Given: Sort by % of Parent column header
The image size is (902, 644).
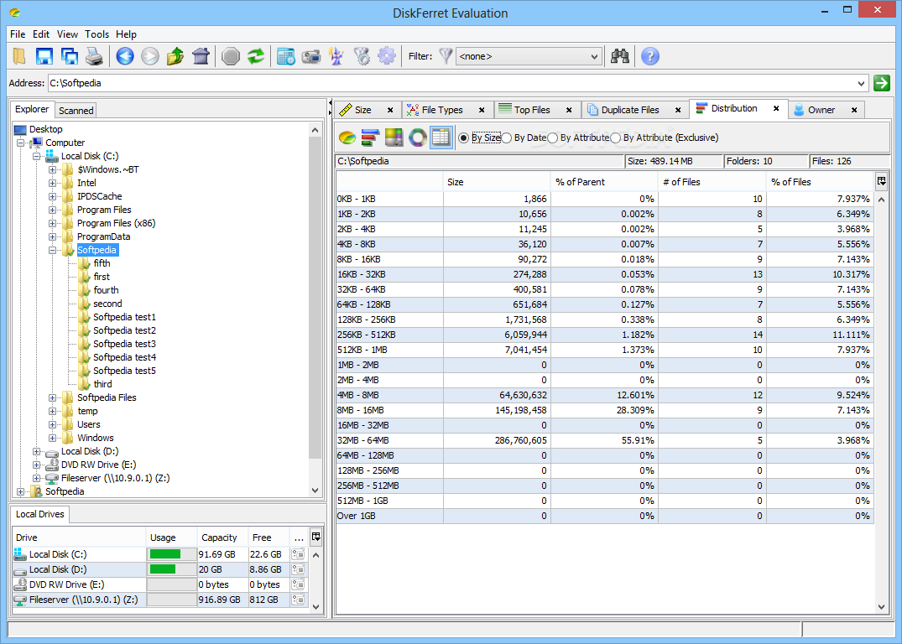Looking at the screenshot, I should click(x=604, y=182).
